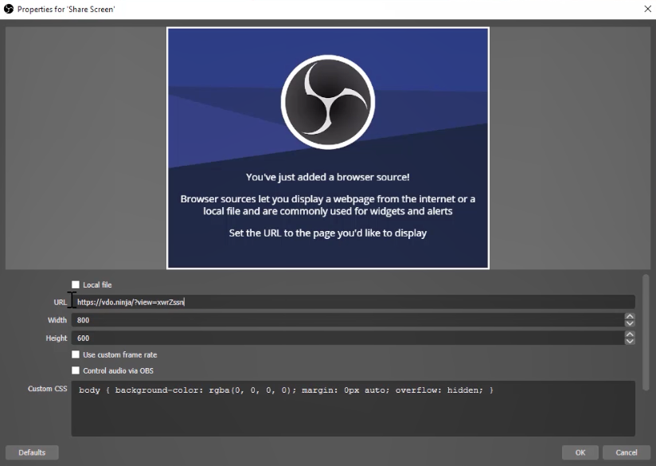Toggle Use custom frame rate checkbox
The image size is (656, 466).
coord(76,354)
